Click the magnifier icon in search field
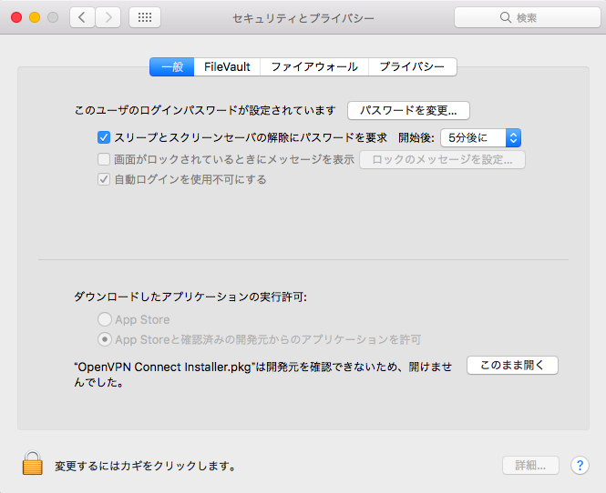606x493 pixels. tap(506, 17)
